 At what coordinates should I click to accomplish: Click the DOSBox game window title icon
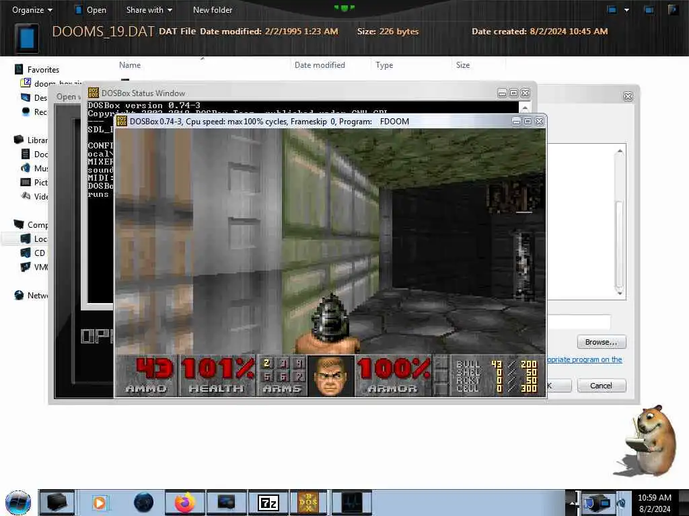(122, 121)
